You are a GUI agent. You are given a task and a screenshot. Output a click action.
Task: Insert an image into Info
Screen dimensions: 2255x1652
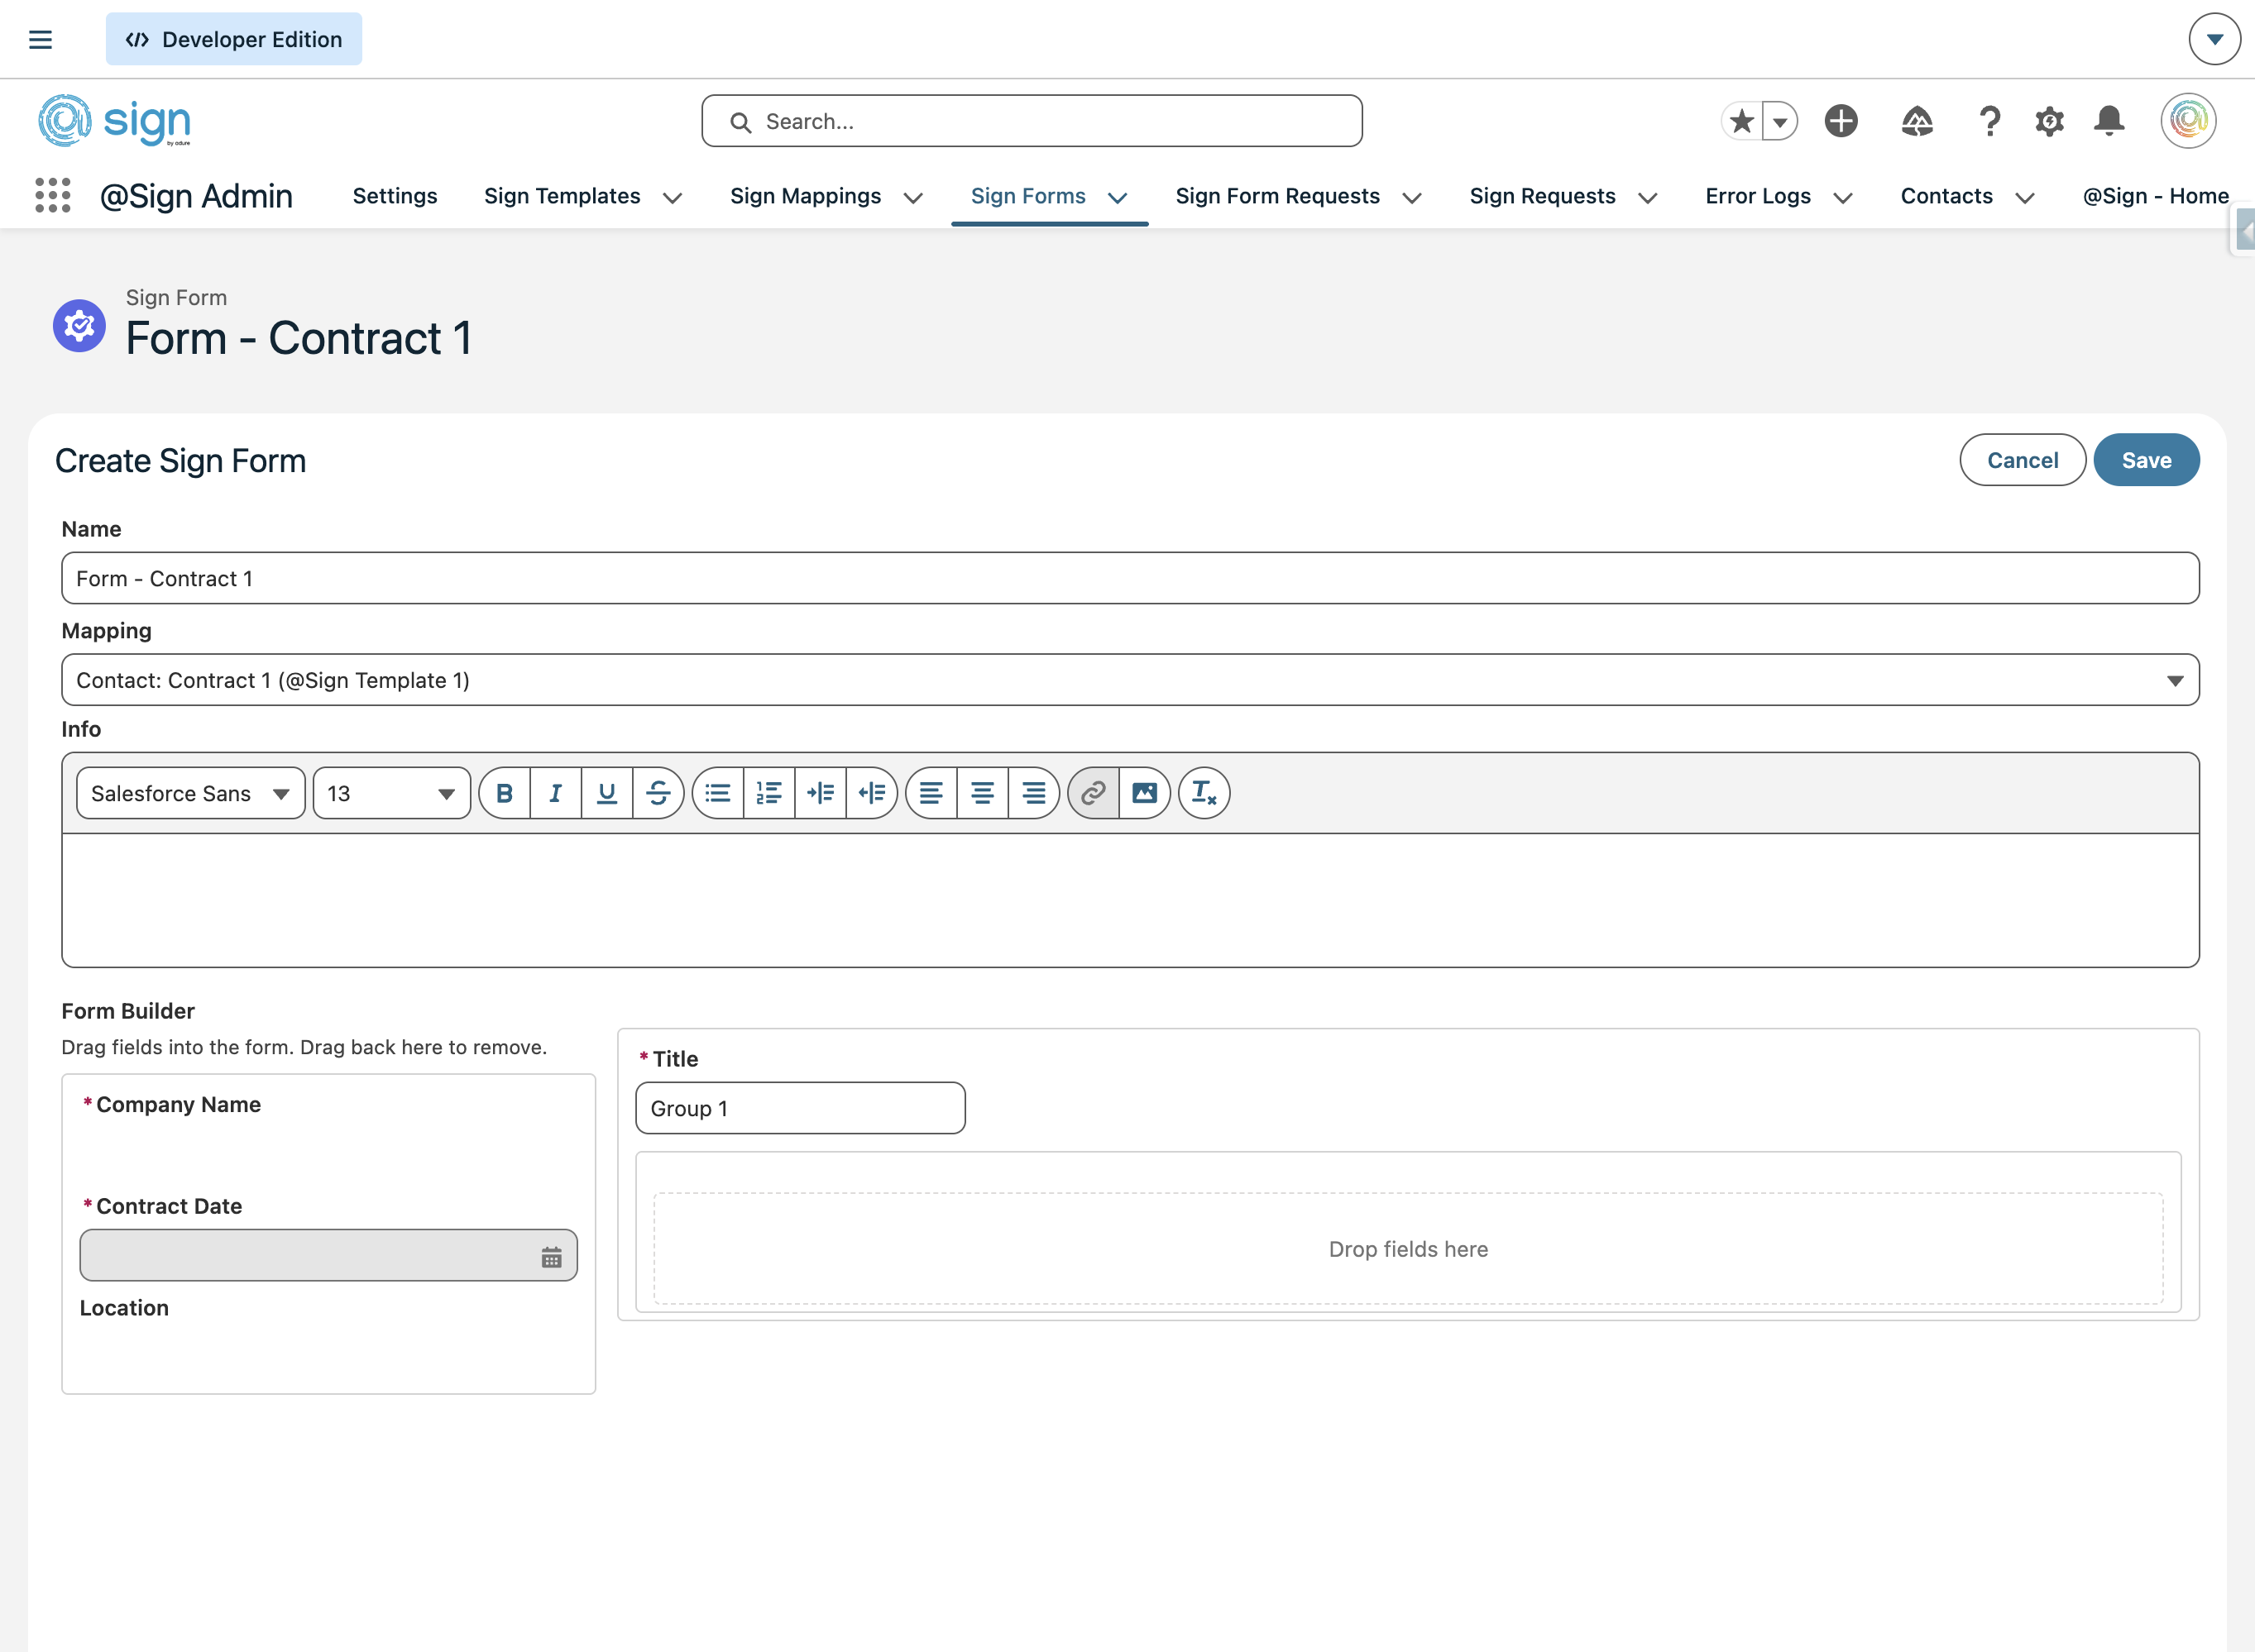pyautogui.click(x=1145, y=793)
